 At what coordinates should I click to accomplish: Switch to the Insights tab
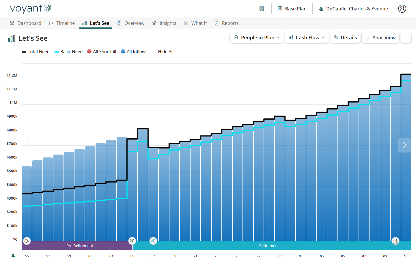(164, 23)
